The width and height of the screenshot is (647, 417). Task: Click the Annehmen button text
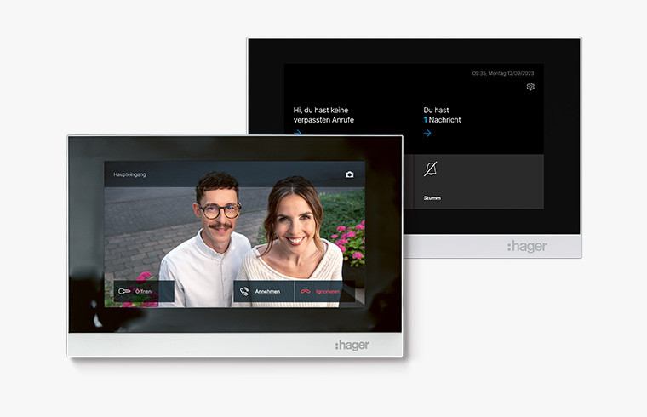click(x=267, y=292)
